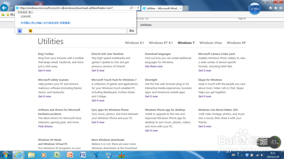This screenshot has height=159, width=284.
Task: Click the Sign in link
Action: coord(242,18)
